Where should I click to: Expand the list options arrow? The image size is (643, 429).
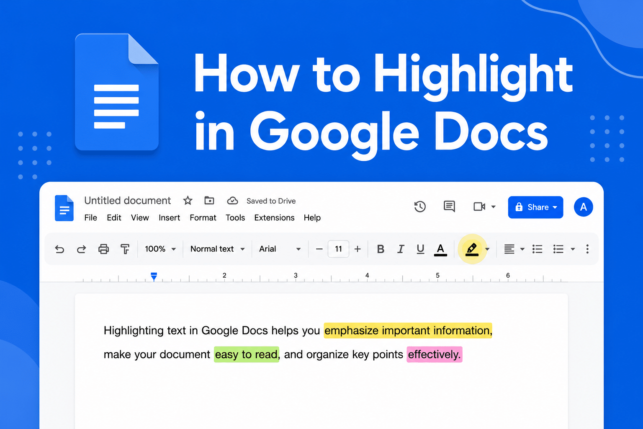point(573,249)
